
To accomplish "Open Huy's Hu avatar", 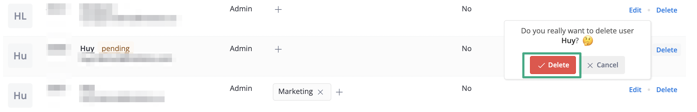I will (x=20, y=56).
